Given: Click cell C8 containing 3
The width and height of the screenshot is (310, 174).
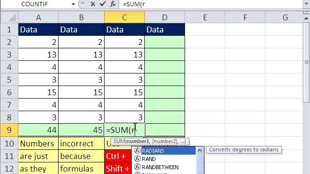Looking at the screenshot, I should (x=124, y=117).
